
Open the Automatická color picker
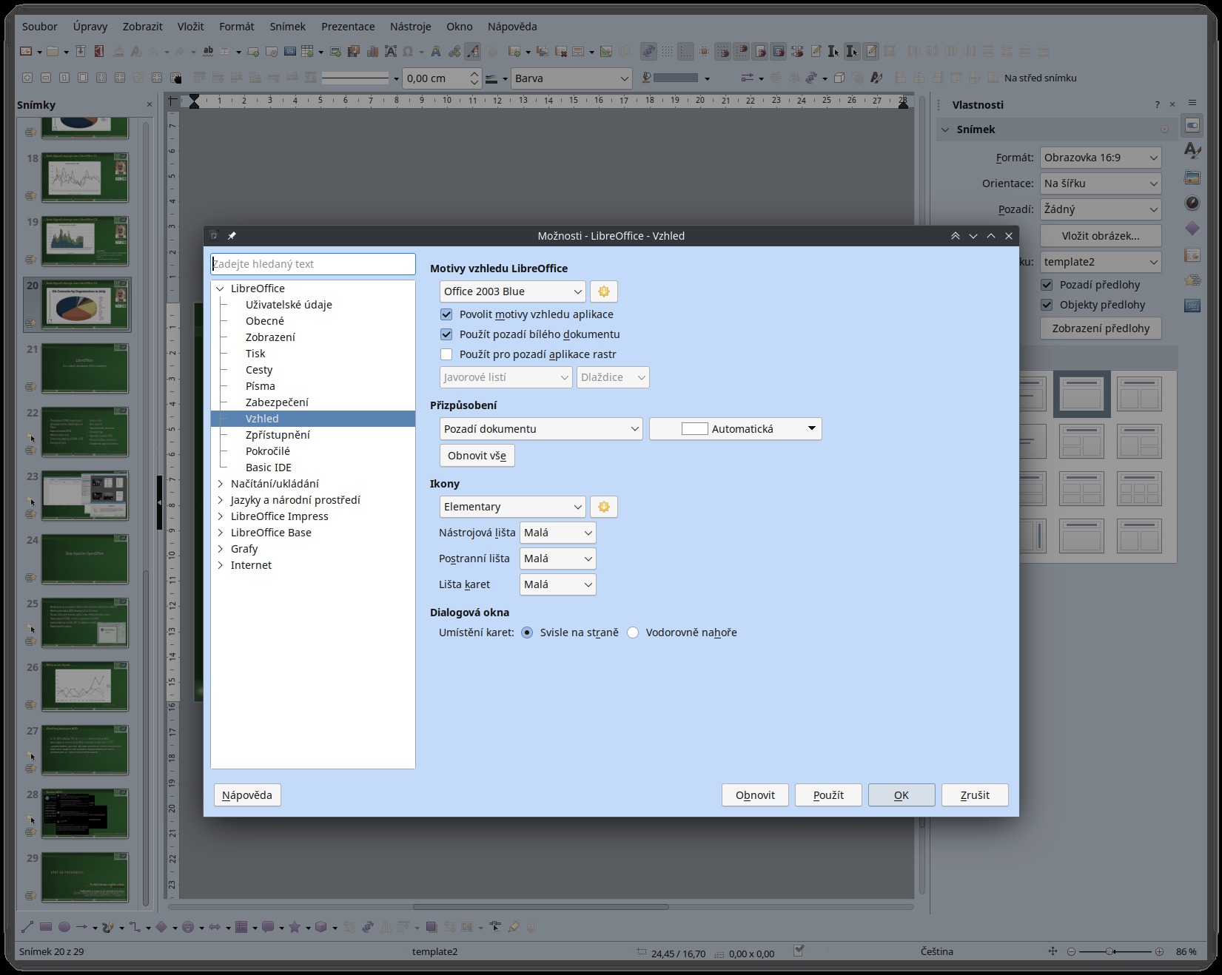point(735,429)
